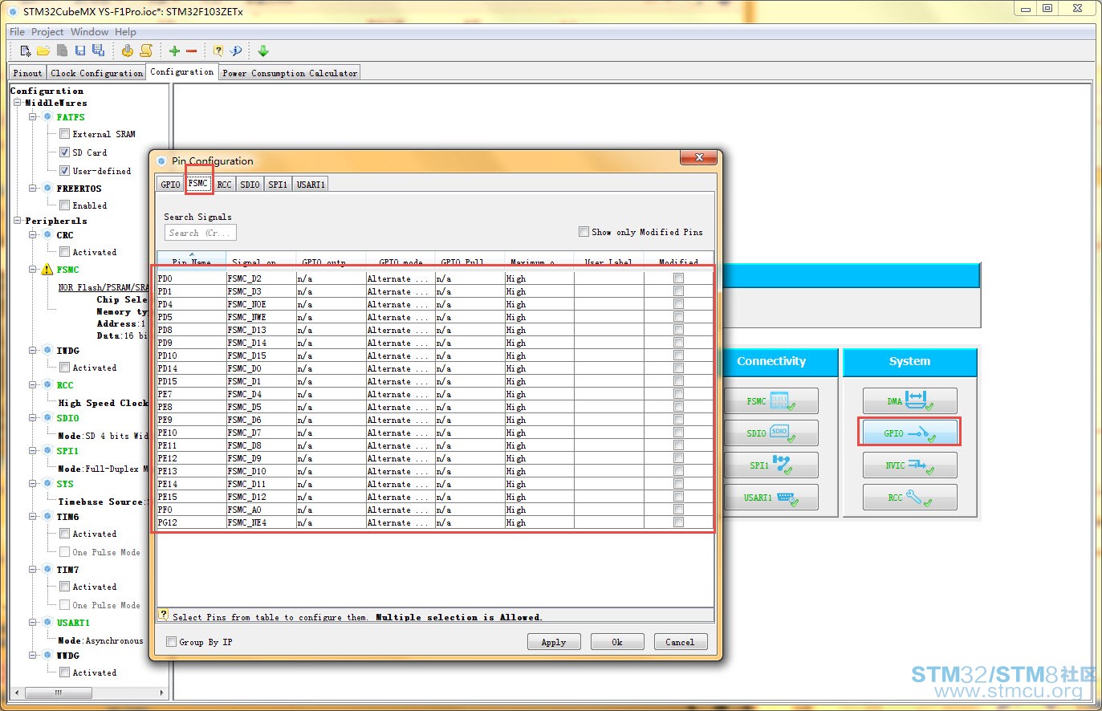Click the info search toolbar icon
This screenshot has height=711, width=1102.
pyautogui.click(x=236, y=51)
